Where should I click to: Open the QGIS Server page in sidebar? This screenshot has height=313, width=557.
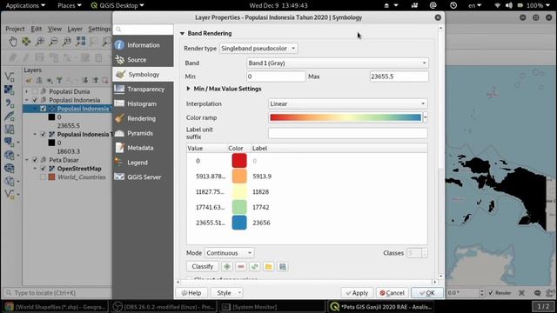[x=143, y=176]
